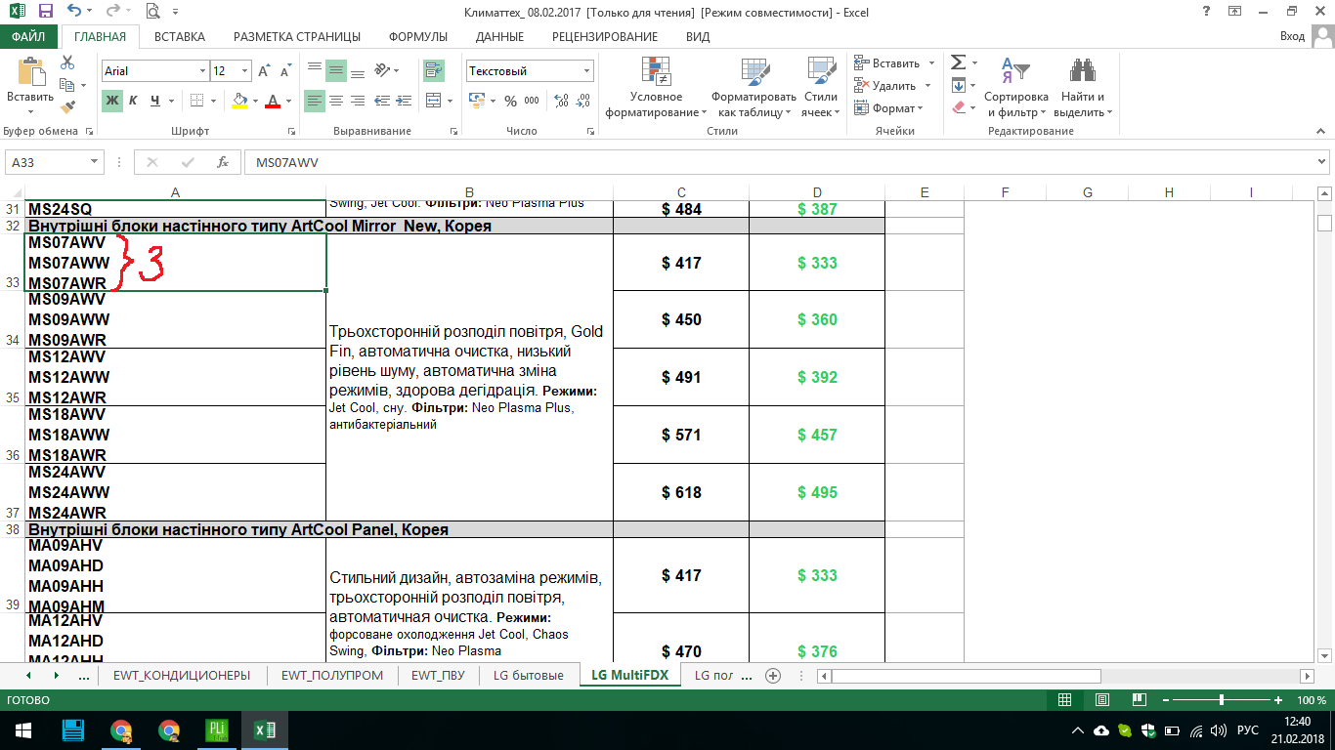This screenshot has width=1335, height=750.
Task: Expand the Name Box A33 dropdown
Action: coord(95,162)
